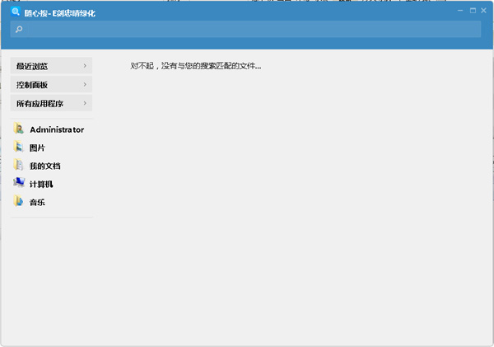This screenshot has height=347, width=494.
Task: Click the 对不起，没有与您的搜索匹配的文件 message
Action: [x=196, y=66]
